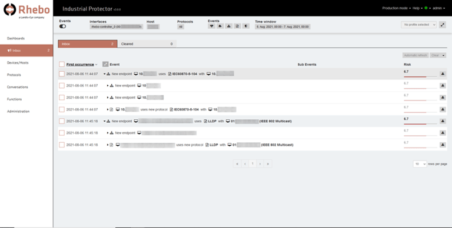Click risk bar of first 6.7 event
This screenshot has height=228, width=452.
tap(420, 77)
